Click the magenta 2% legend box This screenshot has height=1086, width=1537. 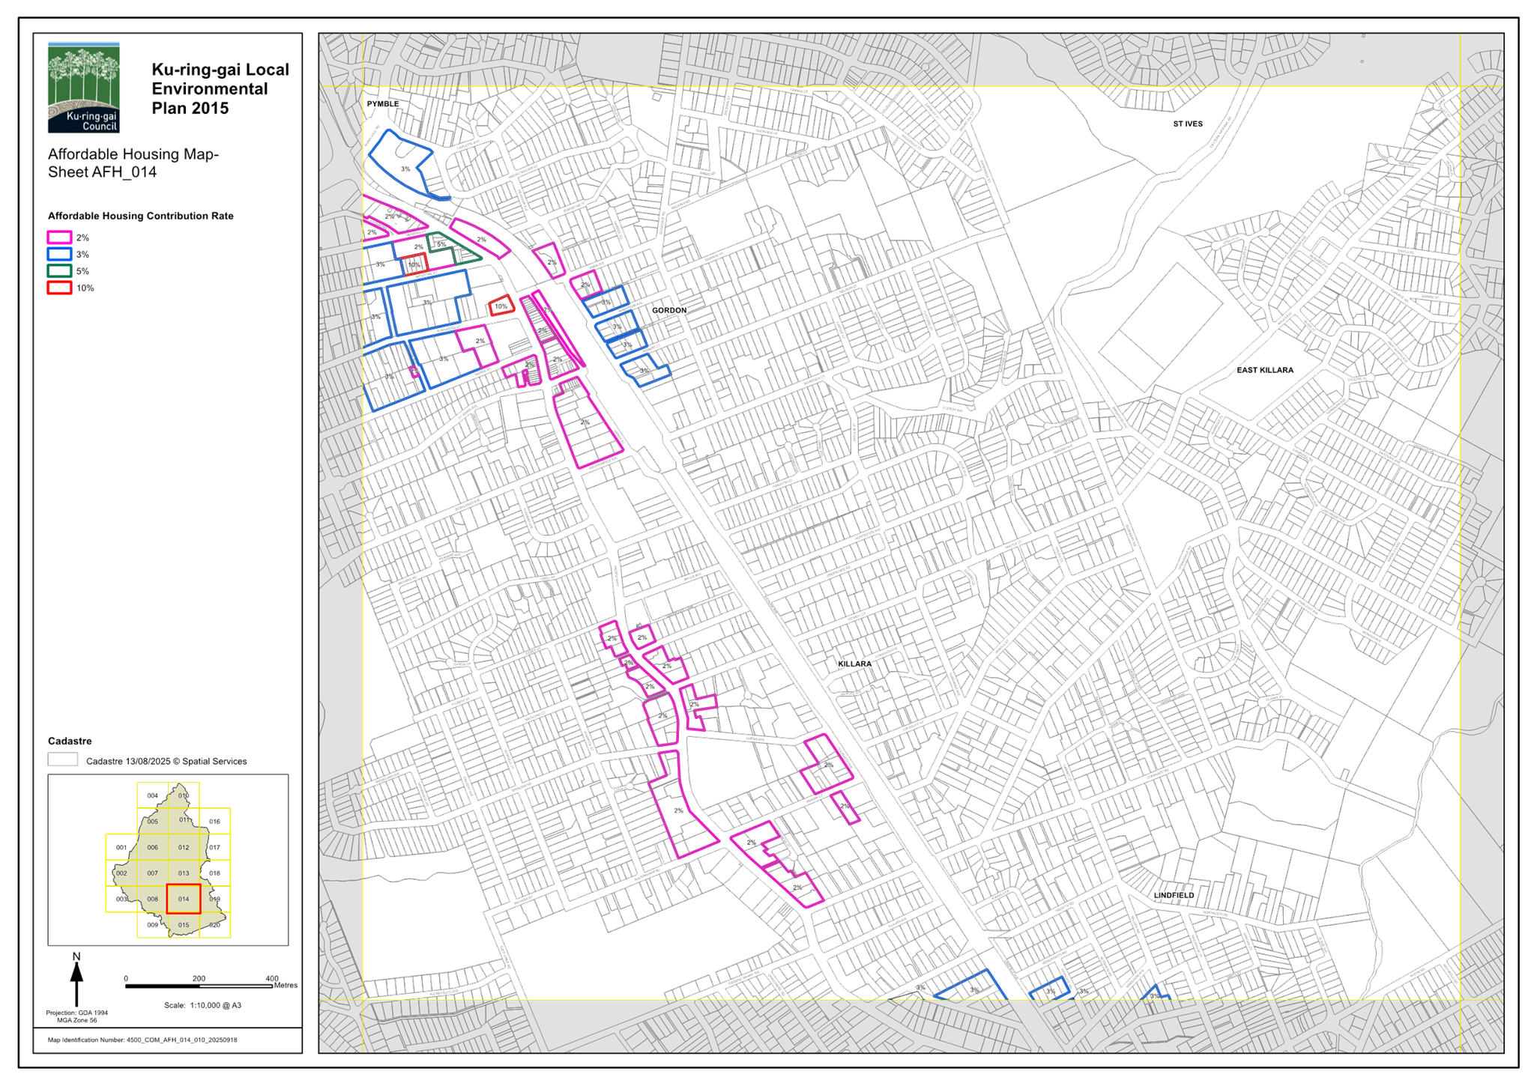pos(60,237)
